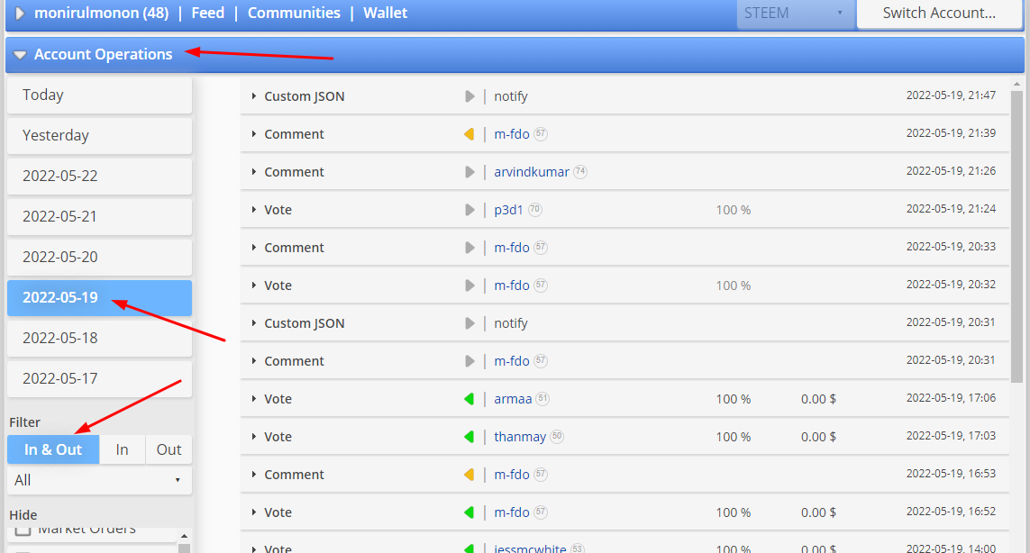Image resolution: width=1030 pixels, height=553 pixels.
Task: Expand the armaa Vote row
Action: (253, 399)
